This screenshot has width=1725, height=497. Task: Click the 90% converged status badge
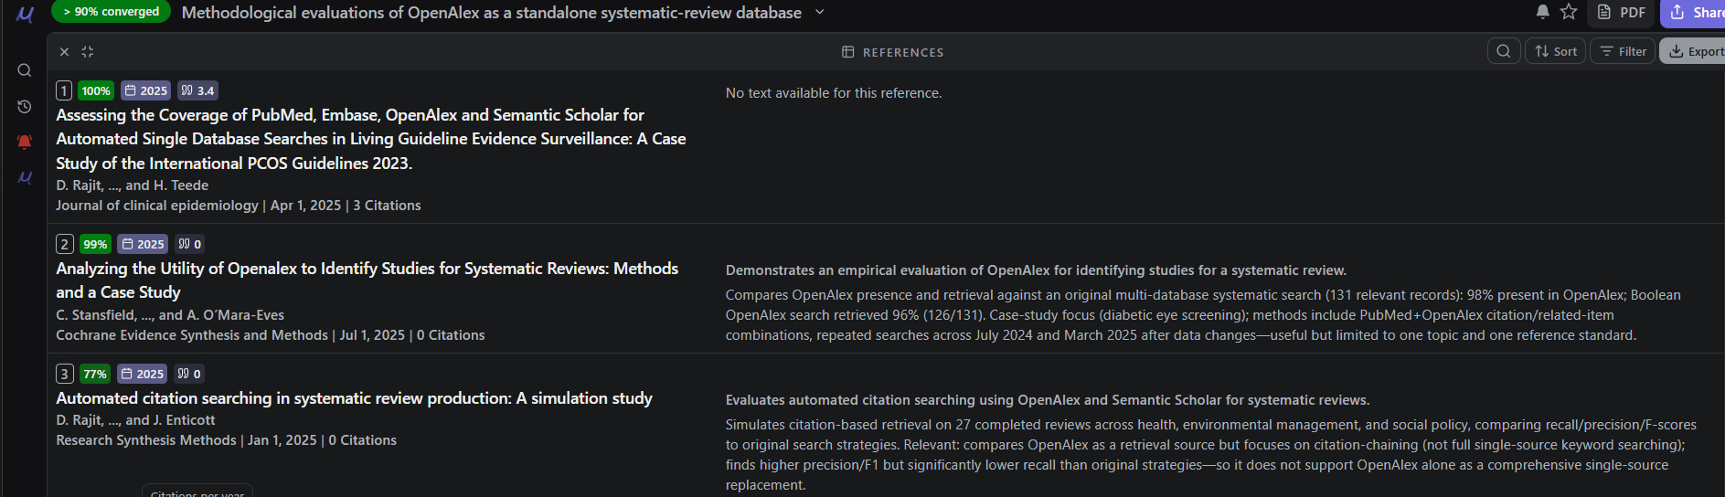112,12
